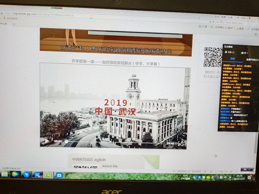This screenshot has height=194, width=259.
Task: Expand the address bar dropdown chevron
Action: (x=218, y=22)
